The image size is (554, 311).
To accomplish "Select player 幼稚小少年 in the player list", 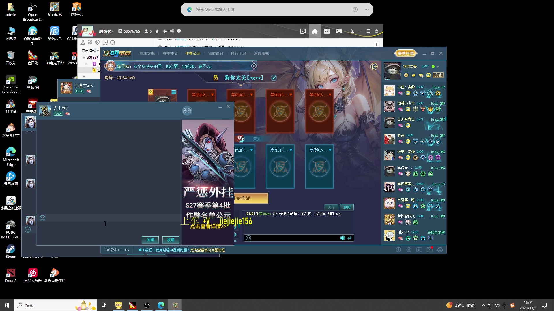I will click(x=414, y=107).
